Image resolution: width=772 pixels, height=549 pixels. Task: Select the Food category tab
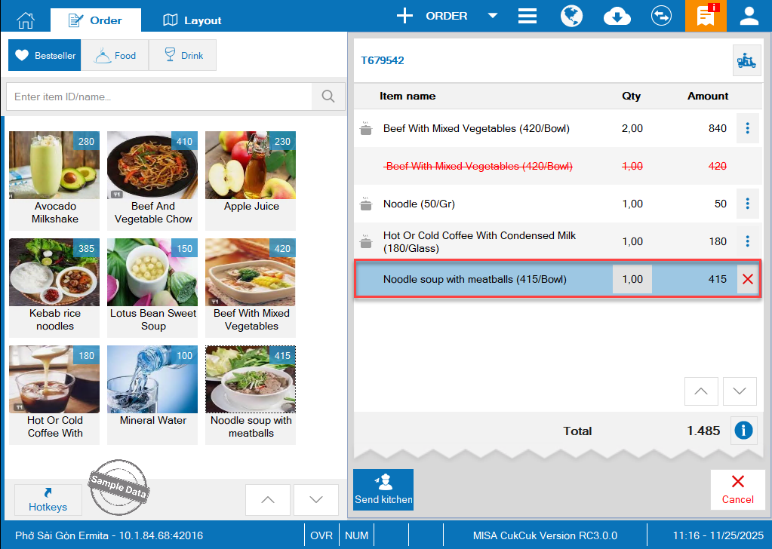pyautogui.click(x=115, y=55)
